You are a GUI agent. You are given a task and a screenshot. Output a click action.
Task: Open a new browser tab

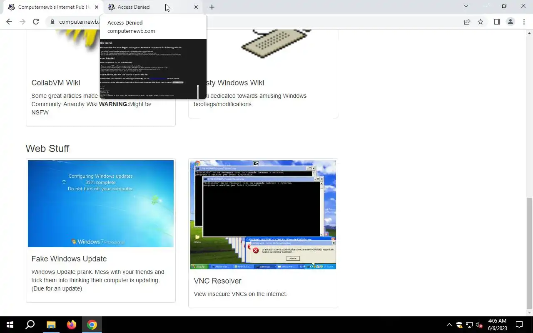[212, 7]
